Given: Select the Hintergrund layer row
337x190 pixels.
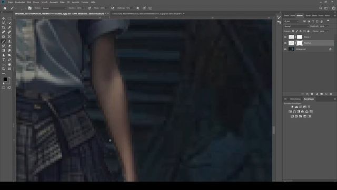Looking at the screenshot, I should (309, 49).
